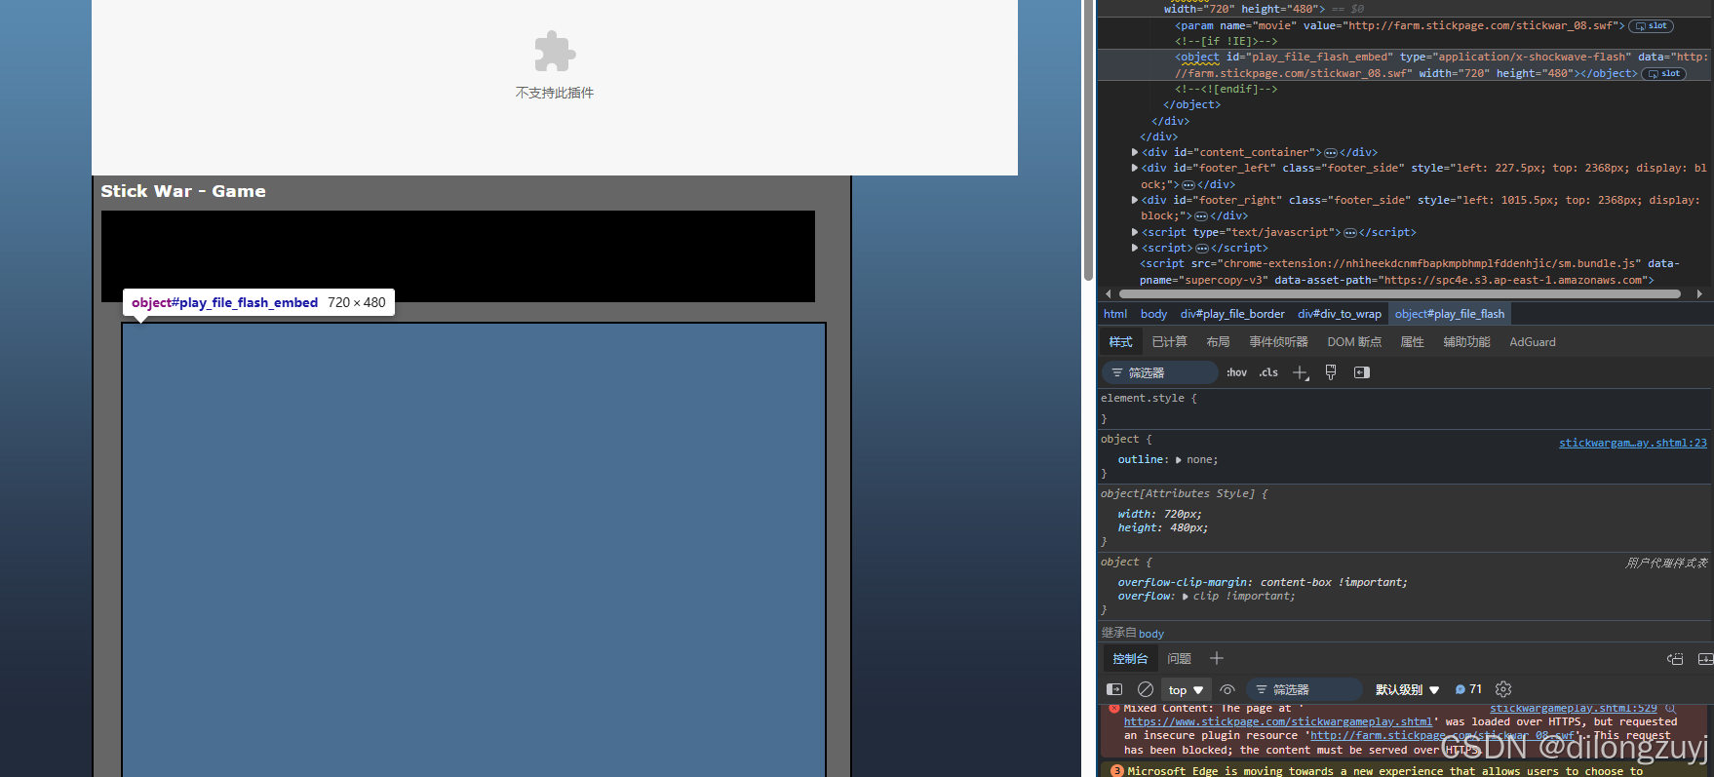
Task: Open the 辅助功能 accessibility tab
Action: (x=1466, y=342)
